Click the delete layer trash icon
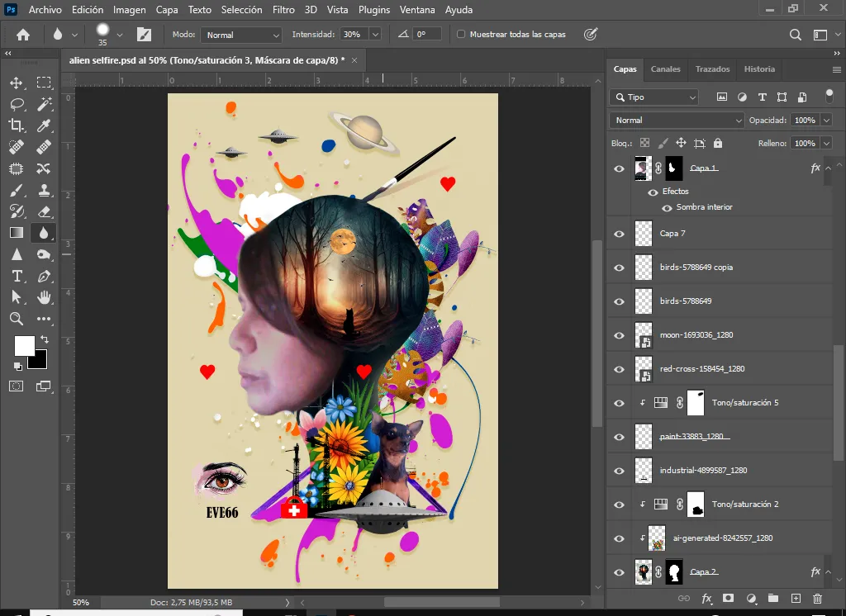The image size is (846, 616). [817, 598]
